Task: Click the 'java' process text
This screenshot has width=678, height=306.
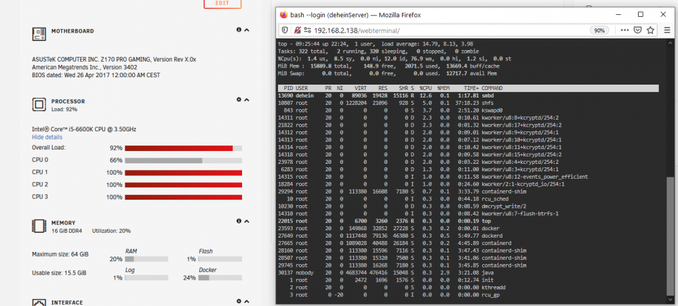Action: 487,273
